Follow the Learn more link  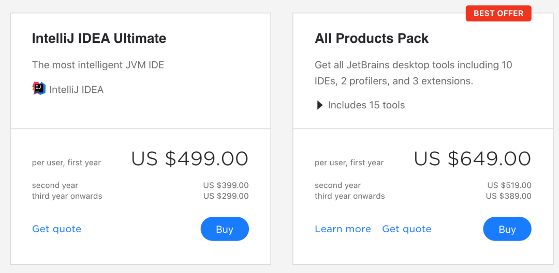pos(343,229)
